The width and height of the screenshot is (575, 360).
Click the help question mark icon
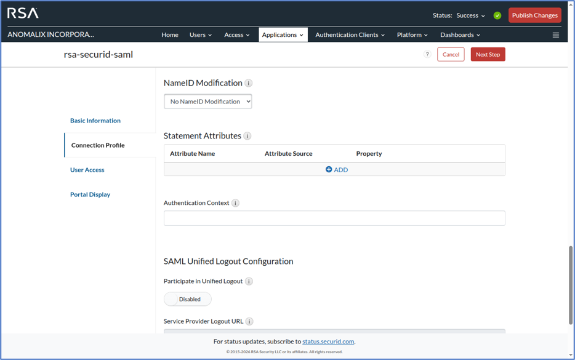[x=427, y=54]
